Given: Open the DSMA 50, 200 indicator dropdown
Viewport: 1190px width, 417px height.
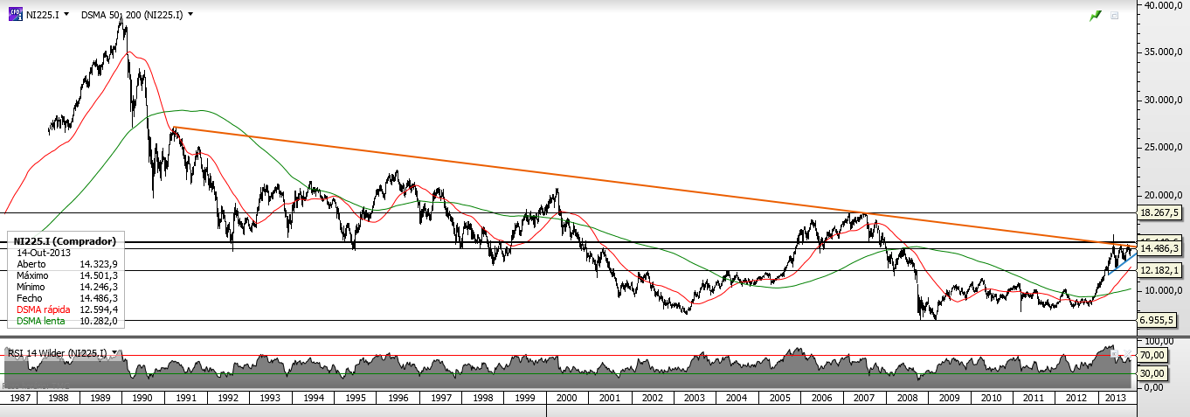Looking at the screenshot, I should pyautogui.click(x=190, y=15).
